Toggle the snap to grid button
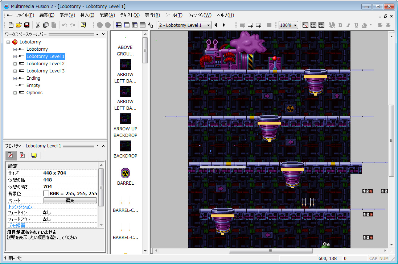398x264 pixels. click(x=321, y=25)
